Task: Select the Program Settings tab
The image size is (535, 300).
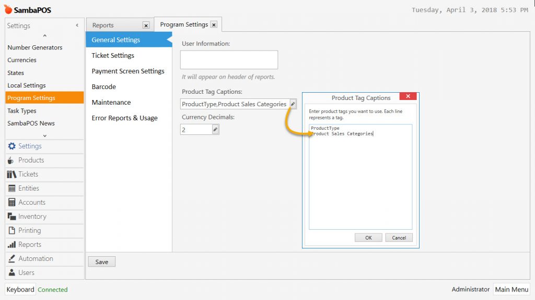Action: [184, 24]
